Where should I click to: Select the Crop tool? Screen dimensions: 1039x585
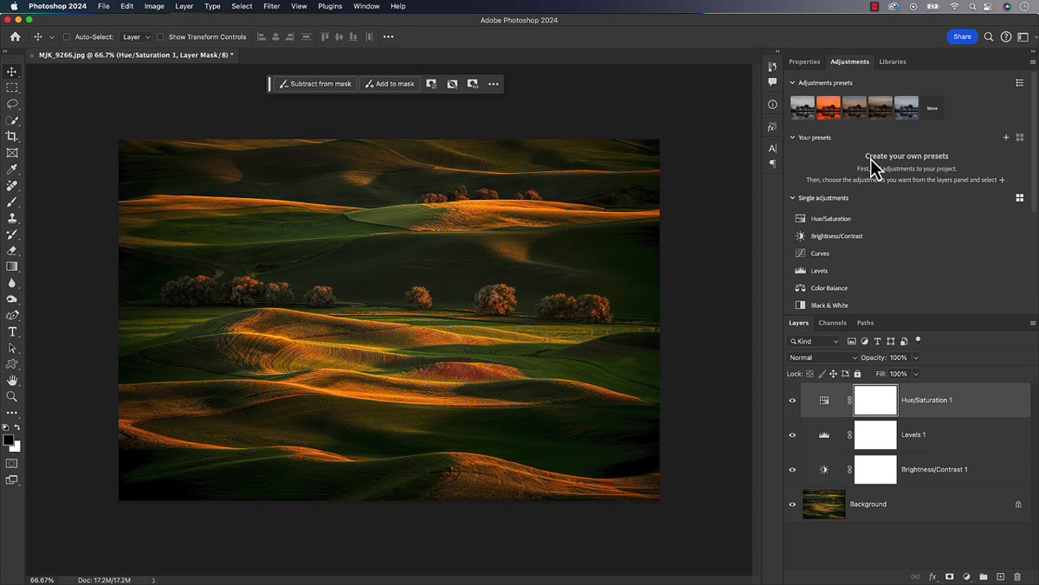click(12, 137)
